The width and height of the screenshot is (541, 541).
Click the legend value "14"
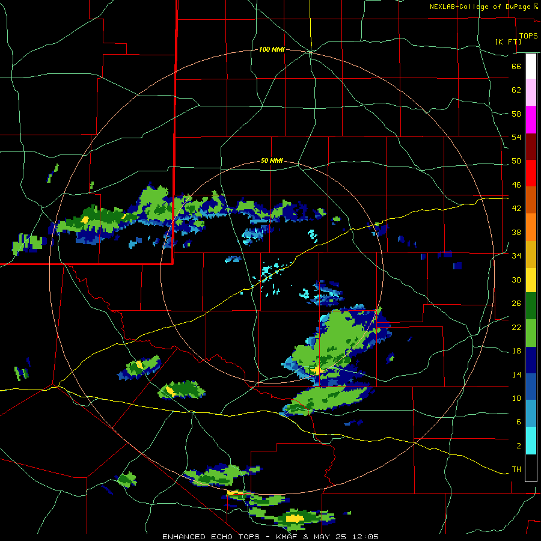pos(516,374)
